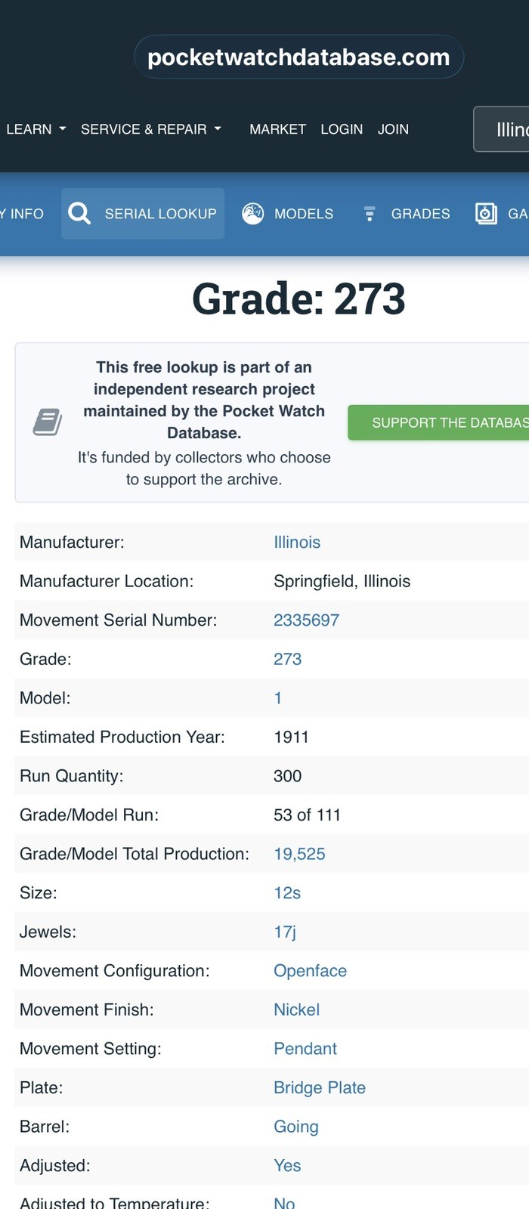This screenshot has width=529, height=1209.
Task: Click the book icon in info box
Action: tap(47, 422)
